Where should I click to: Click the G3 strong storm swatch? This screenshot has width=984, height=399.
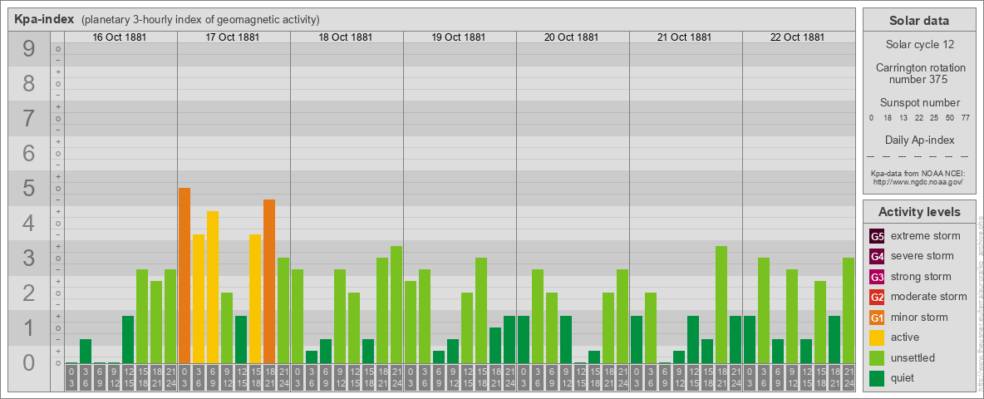877,277
